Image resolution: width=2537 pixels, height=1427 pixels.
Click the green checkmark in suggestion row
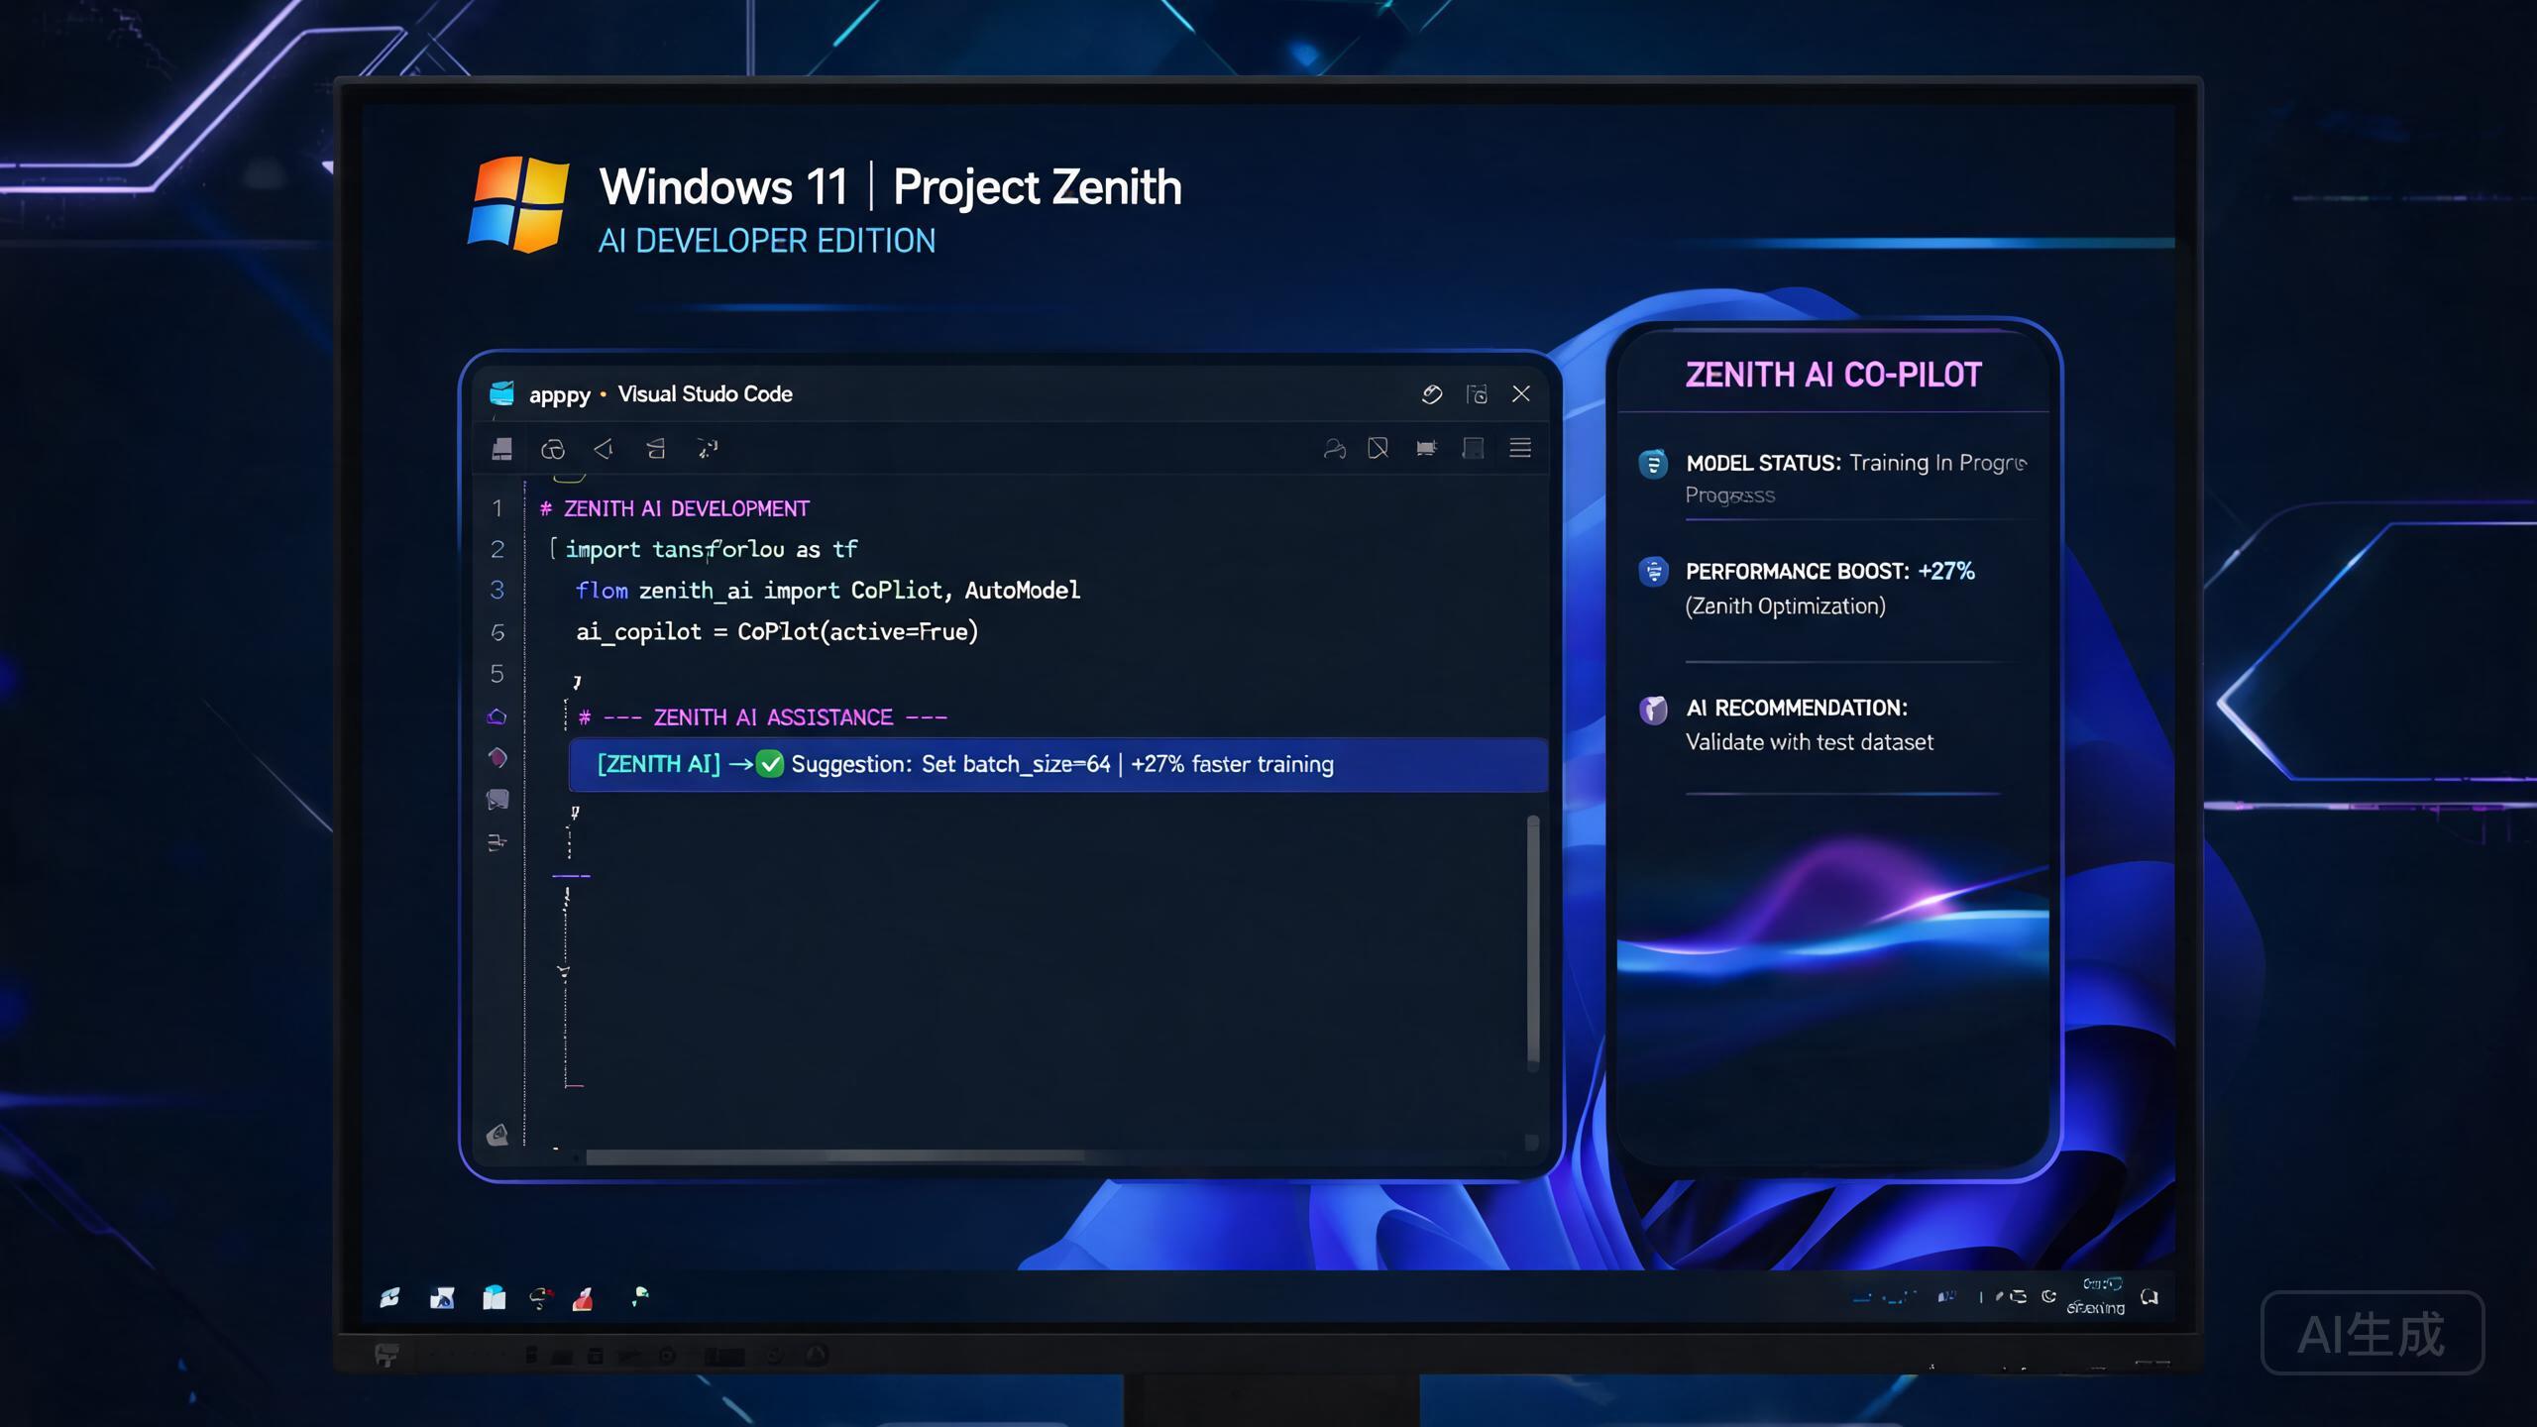click(x=770, y=764)
